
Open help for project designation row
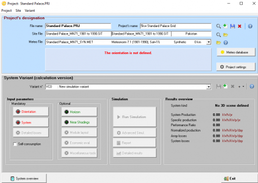point(250,26)
